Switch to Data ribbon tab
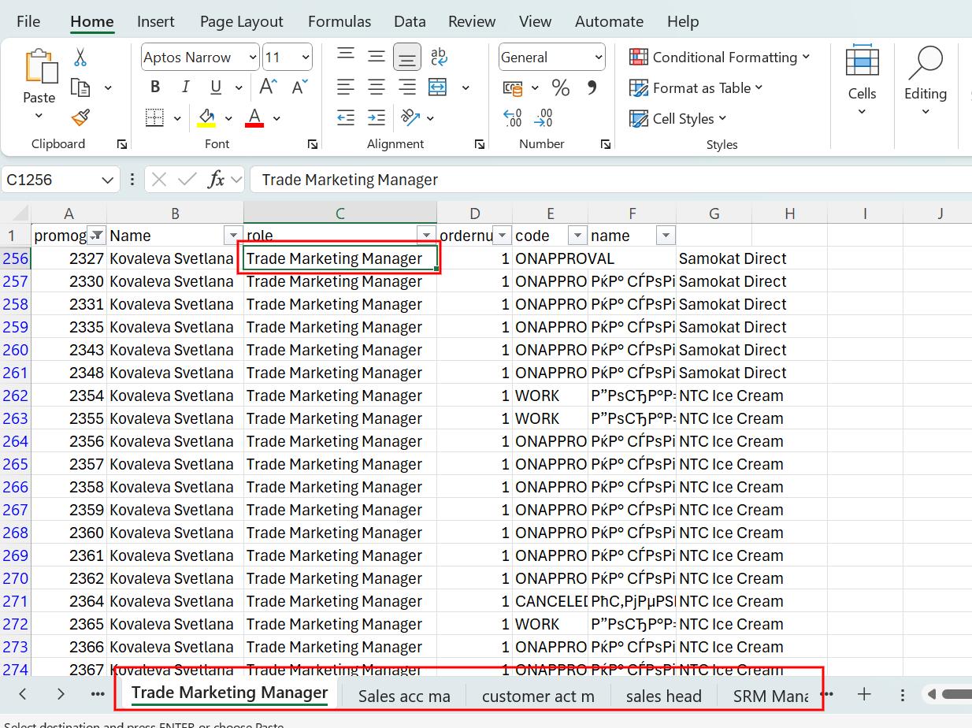The height and width of the screenshot is (728, 972). point(410,21)
